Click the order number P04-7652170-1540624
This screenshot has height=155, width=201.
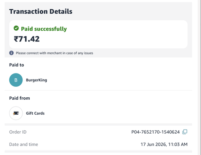(156, 132)
